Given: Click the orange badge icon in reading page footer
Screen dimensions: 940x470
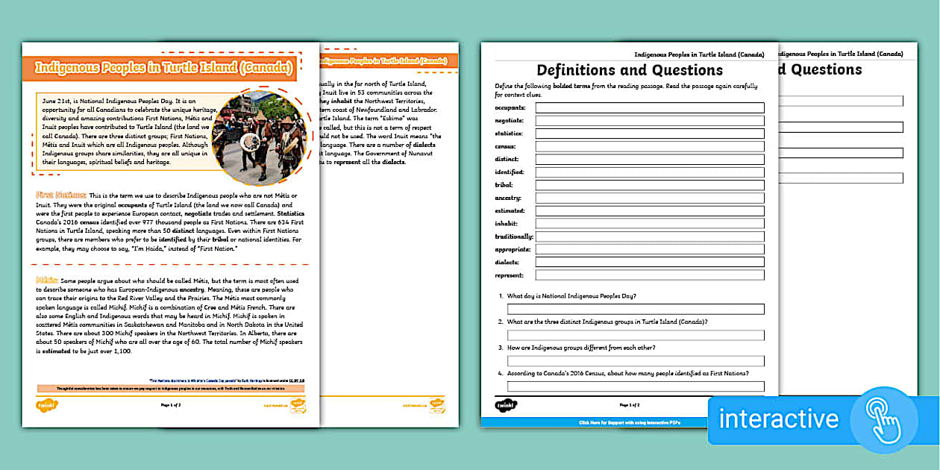Looking at the screenshot, I should [298, 405].
